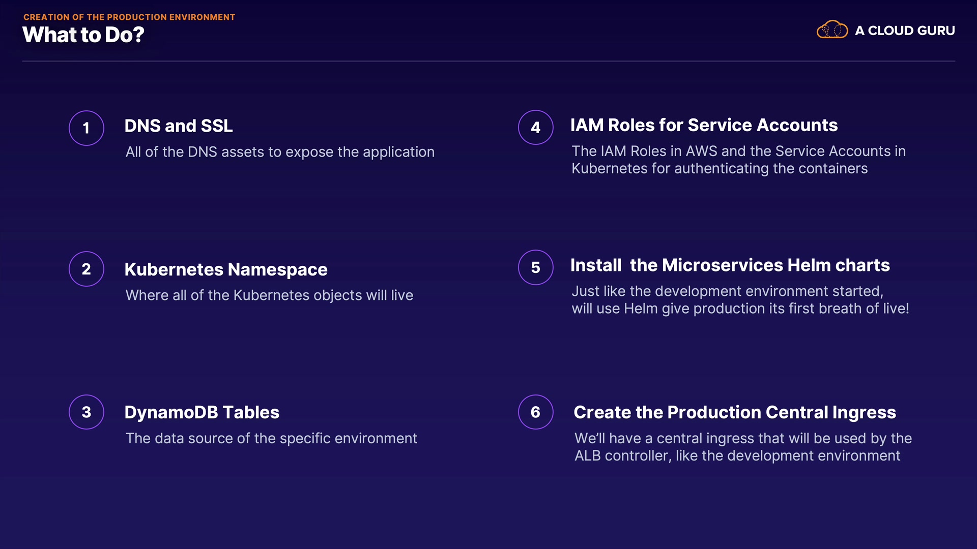Select the DynamoDB Tables heading

tap(202, 412)
